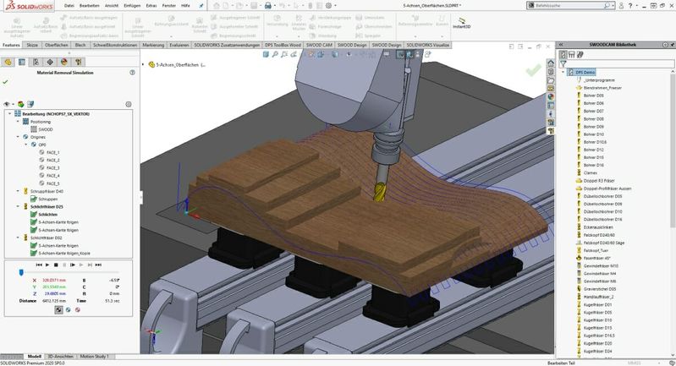
Task: Click the Doppel R3 Fräser library item
Action: click(599, 180)
